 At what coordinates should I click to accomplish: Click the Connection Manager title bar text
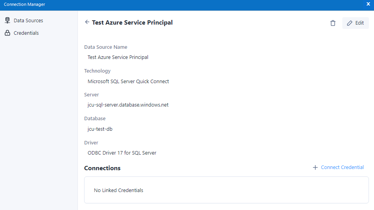[x=24, y=5]
